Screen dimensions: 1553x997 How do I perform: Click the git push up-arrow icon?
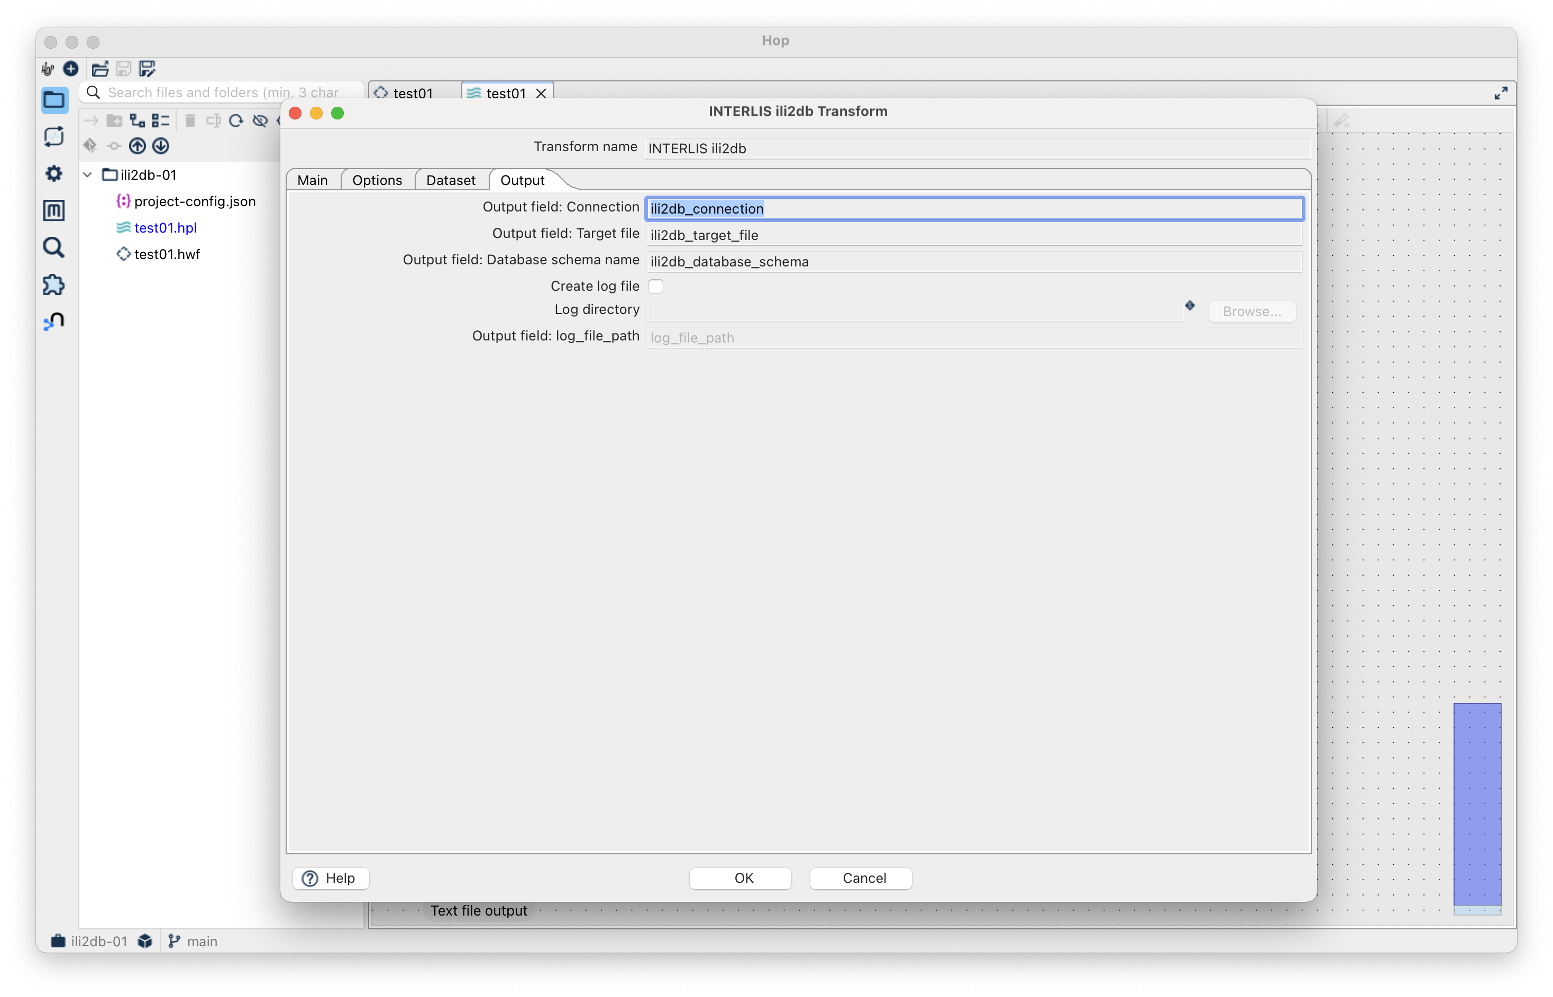[x=138, y=146]
